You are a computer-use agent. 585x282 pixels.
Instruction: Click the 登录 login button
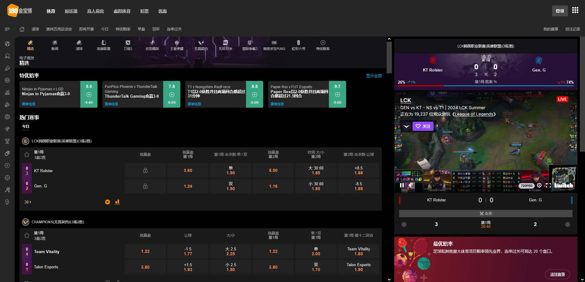tap(560, 11)
